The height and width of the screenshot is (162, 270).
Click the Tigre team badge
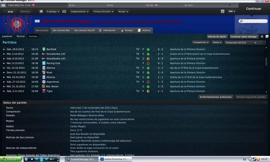pyautogui.click(x=44, y=91)
